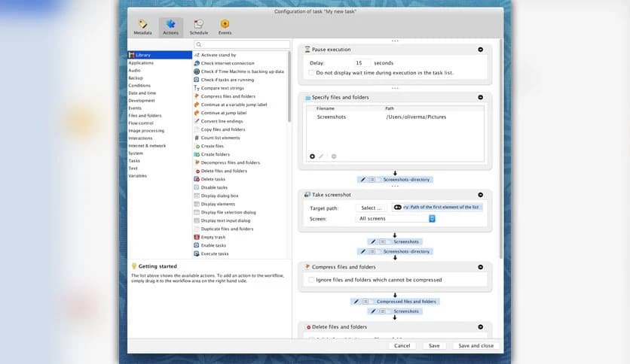Click the action library search field
The width and height of the screenshot is (630, 364).
click(x=241, y=45)
